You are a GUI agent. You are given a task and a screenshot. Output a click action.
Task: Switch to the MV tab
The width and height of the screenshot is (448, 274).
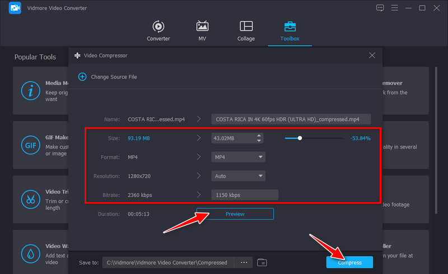tap(203, 31)
